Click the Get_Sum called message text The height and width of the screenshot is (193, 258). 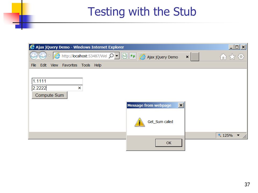(x=160, y=122)
